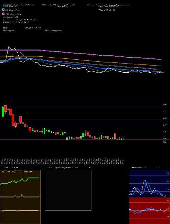Select the '200 Day = 2.36' label
The image size is (170, 224).
[13, 14]
